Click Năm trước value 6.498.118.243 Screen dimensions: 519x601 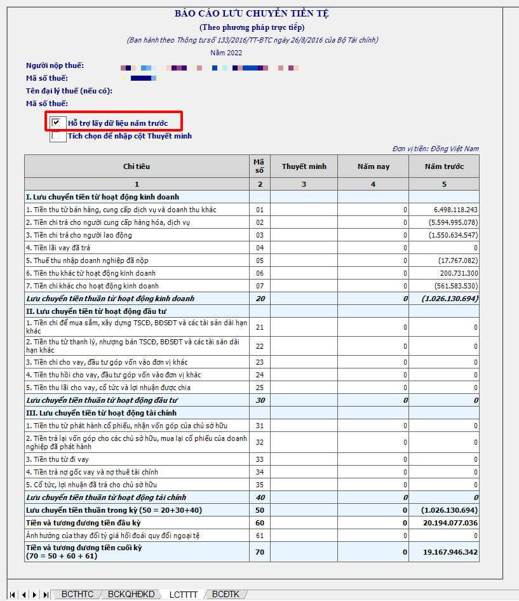(455, 210)
